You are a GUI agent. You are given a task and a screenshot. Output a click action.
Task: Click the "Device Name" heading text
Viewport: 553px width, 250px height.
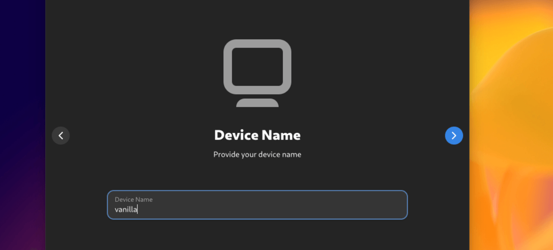[x=257, y=135]
